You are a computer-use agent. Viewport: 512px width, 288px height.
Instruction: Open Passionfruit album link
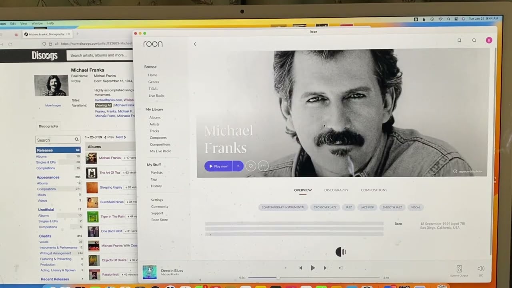click(110, 274)
